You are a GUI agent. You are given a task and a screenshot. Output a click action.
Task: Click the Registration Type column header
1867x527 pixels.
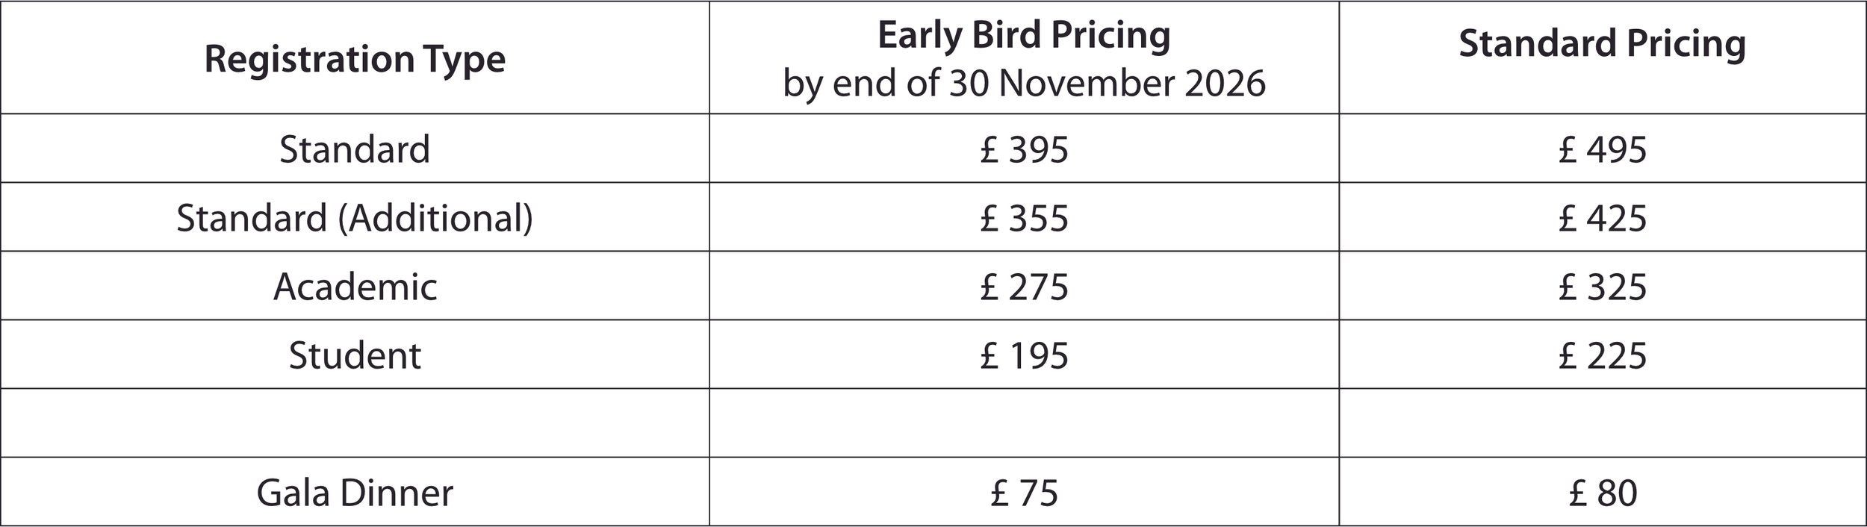[x=355, y=59]
